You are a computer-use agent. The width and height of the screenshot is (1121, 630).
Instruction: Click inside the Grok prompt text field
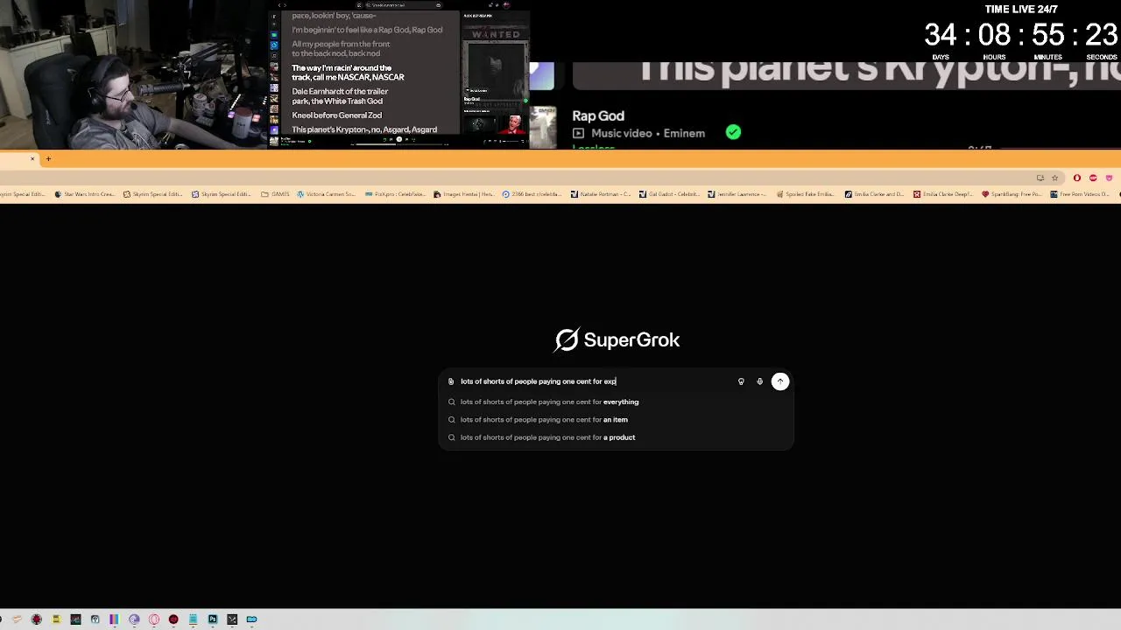[x=596, y=381]
